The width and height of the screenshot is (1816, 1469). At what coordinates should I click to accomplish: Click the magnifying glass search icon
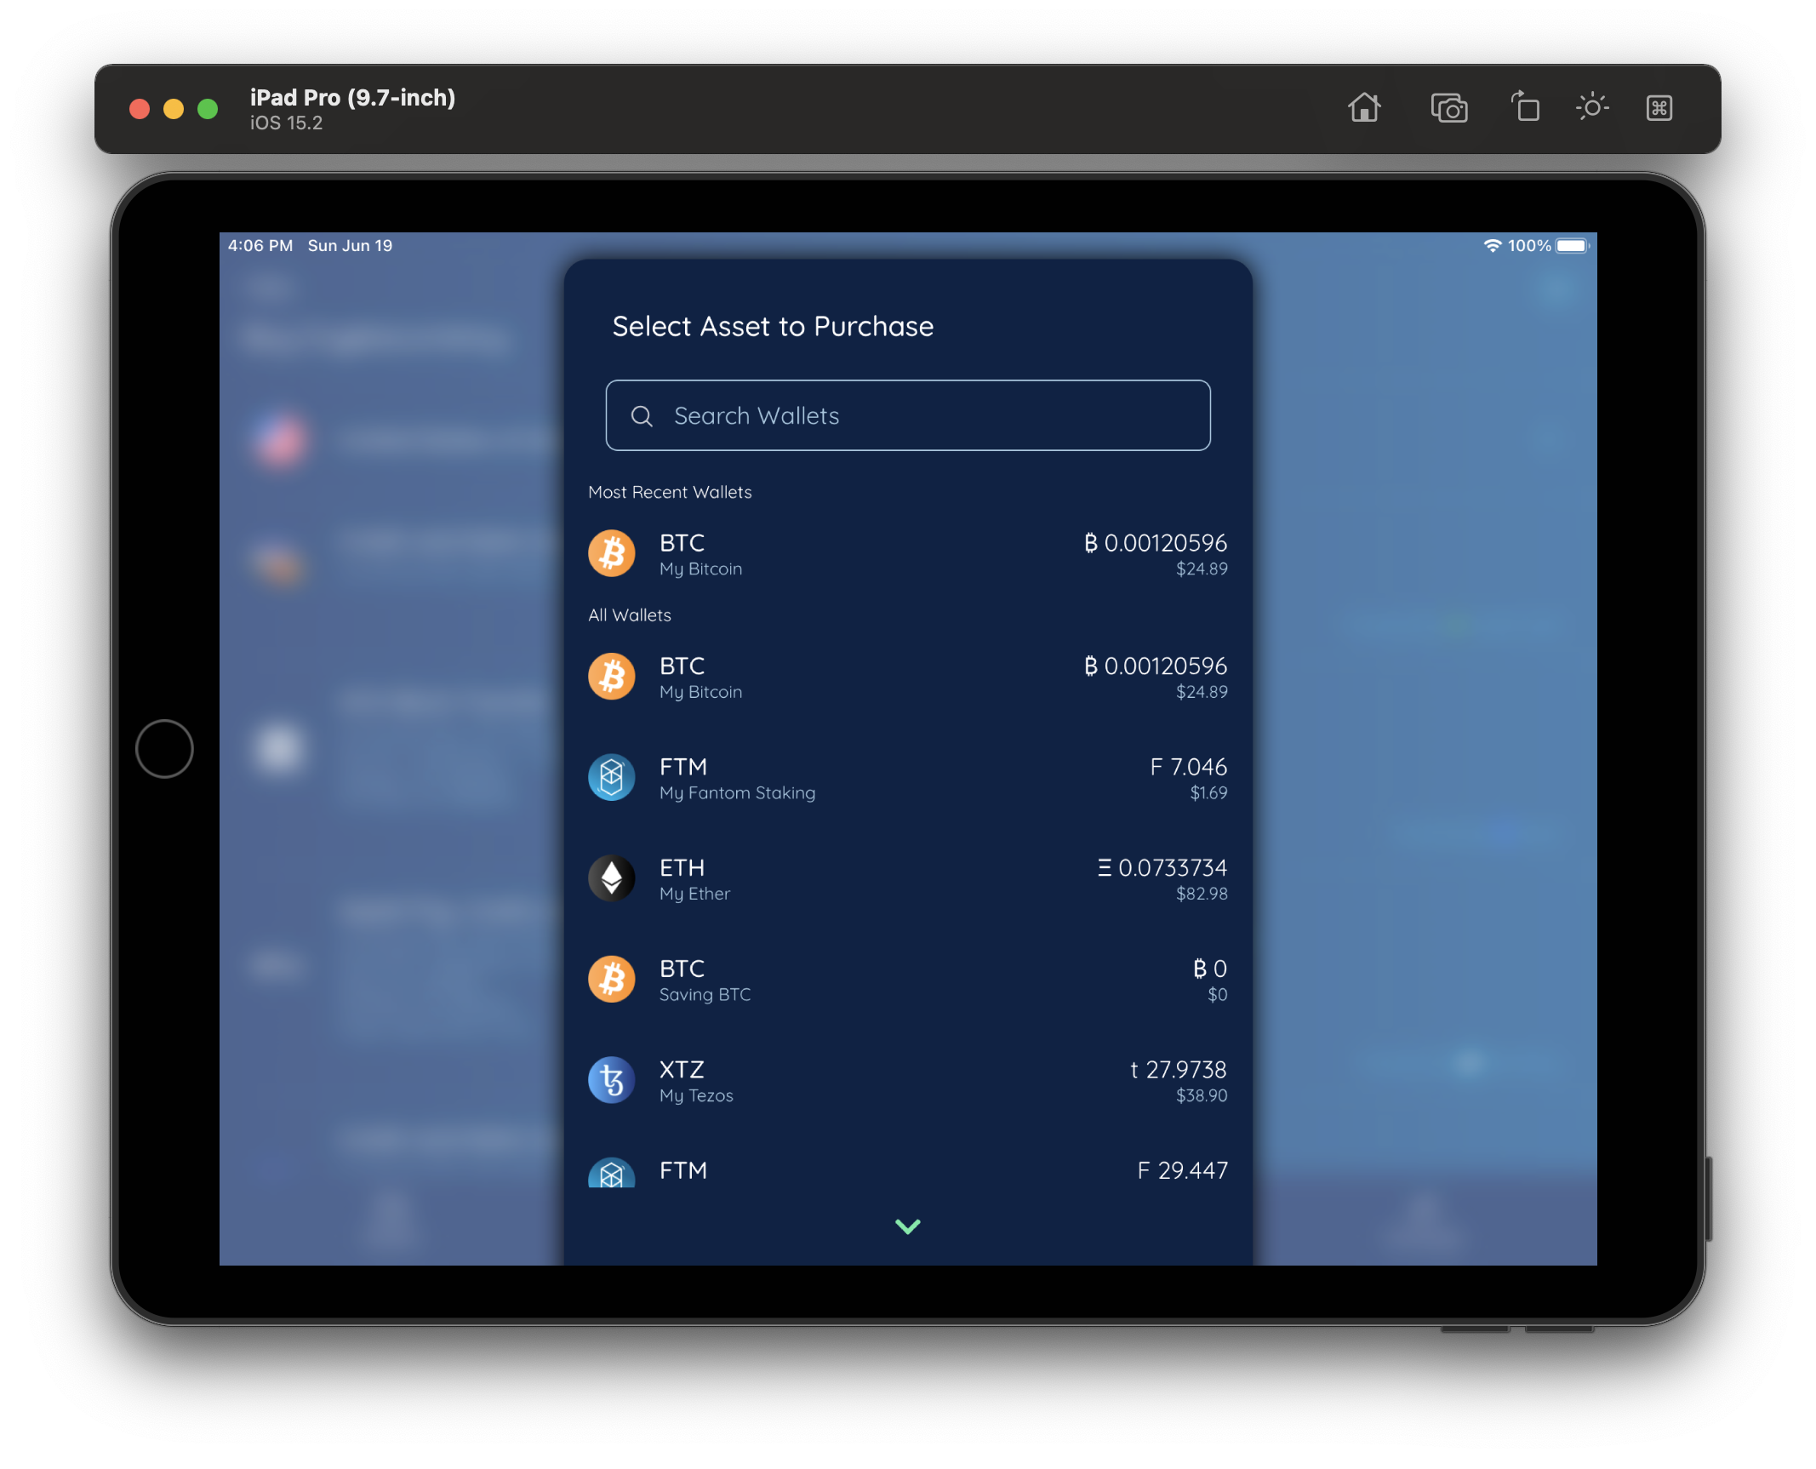pyautogui.click(x=642, y=416)
